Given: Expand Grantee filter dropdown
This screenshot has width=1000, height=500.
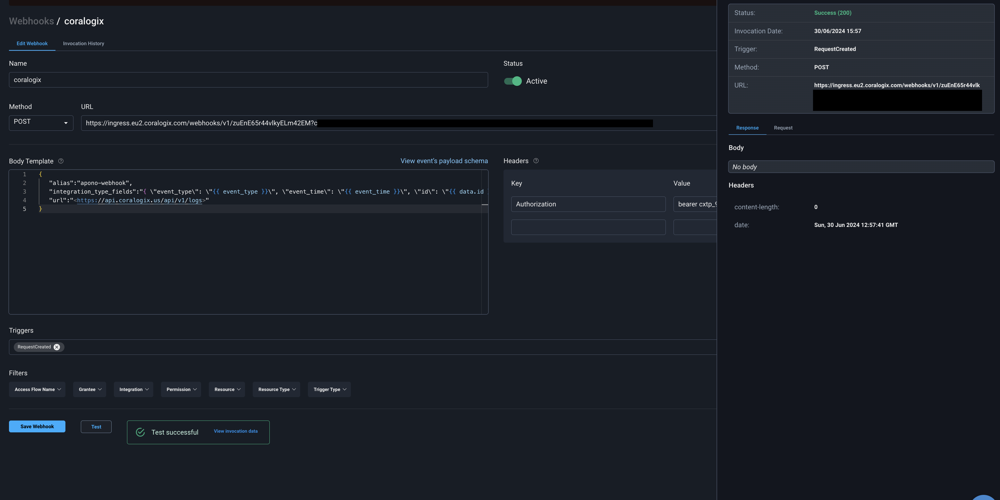Looking at the screenshot, I should tap(90, 389).
